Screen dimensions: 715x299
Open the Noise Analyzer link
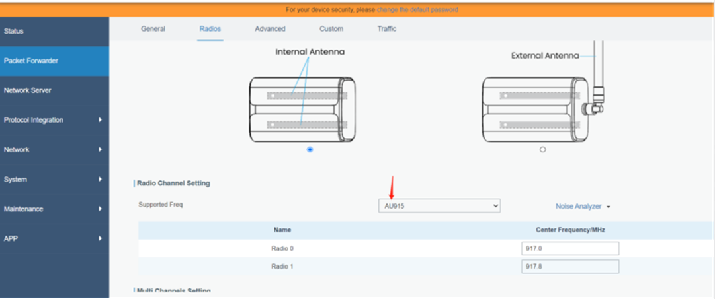click(578, 206)
